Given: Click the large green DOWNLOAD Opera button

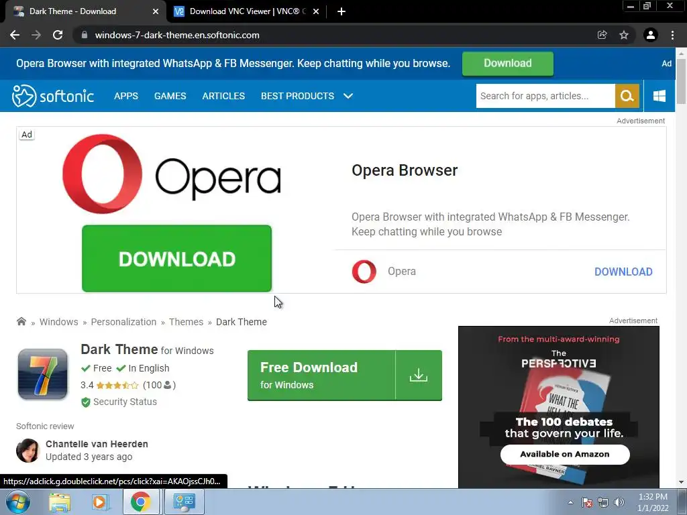Looking at the screenshot, I should [x=176, y=258].
